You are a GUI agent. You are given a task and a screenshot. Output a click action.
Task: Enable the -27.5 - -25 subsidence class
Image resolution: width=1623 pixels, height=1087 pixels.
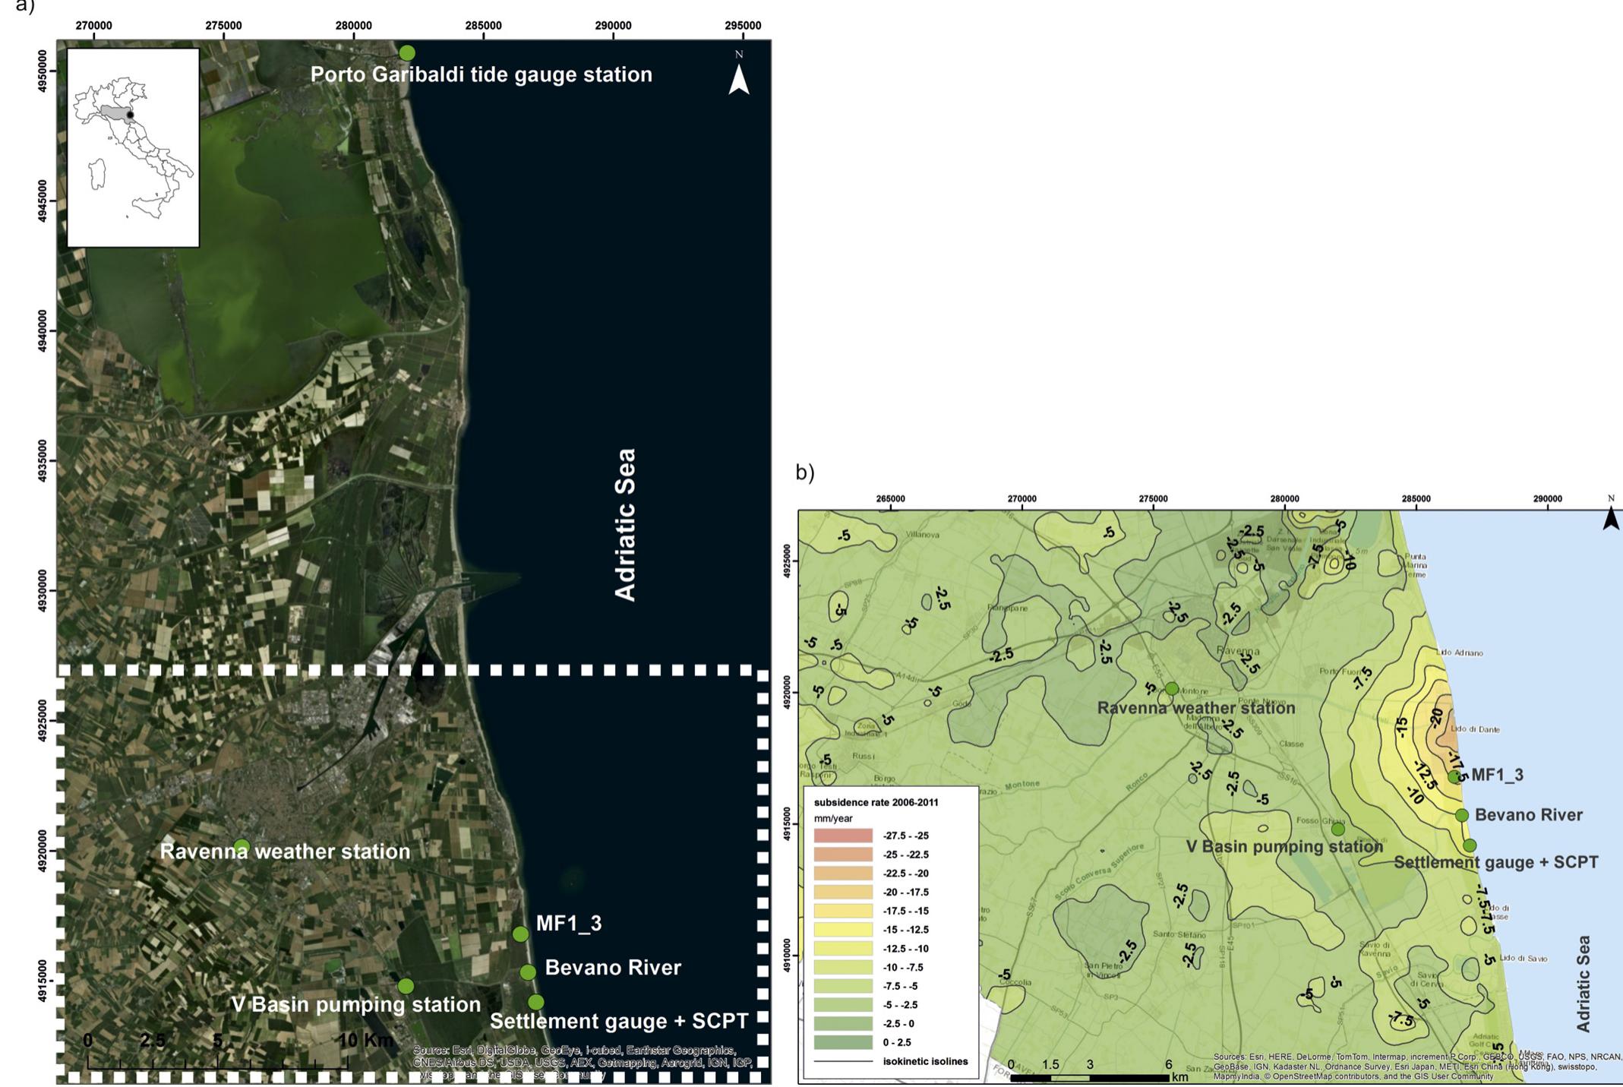coord(843,836)
